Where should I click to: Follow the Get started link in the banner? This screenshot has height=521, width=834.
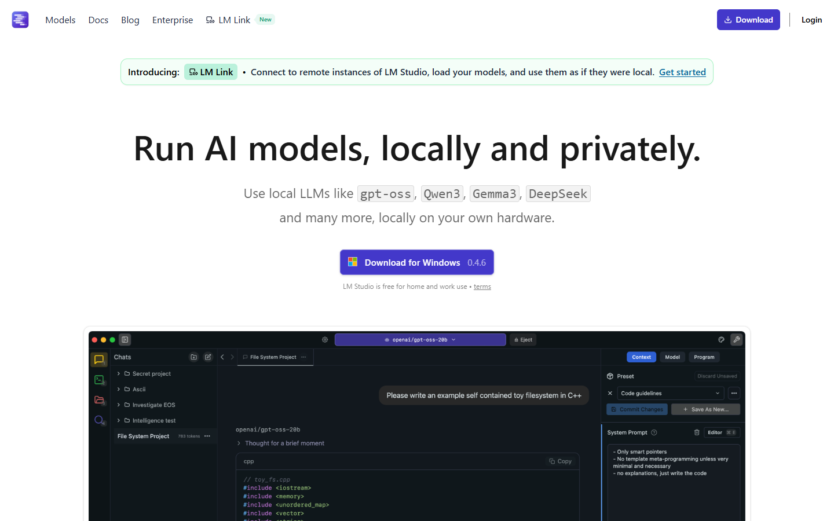coord(682,72)
